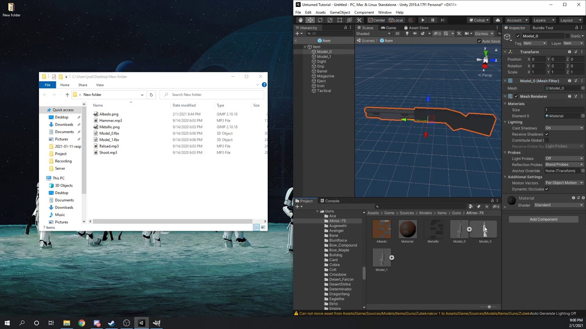Open the Layout dropdown in Unity
The height and width of the screenshot is (329, 586).
570,20
